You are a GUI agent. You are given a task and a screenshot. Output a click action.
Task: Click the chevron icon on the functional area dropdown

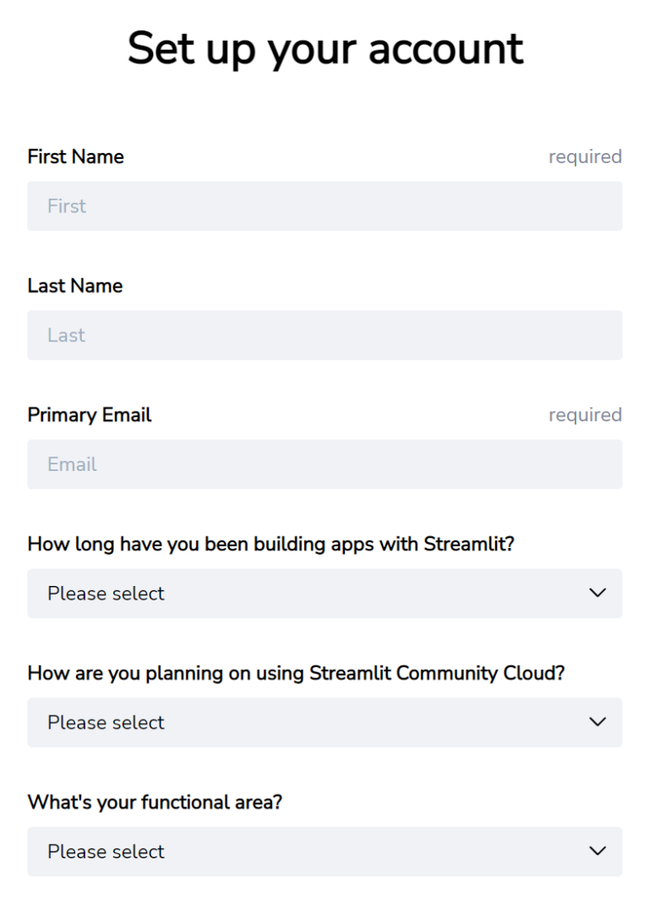tap(597, 851)
